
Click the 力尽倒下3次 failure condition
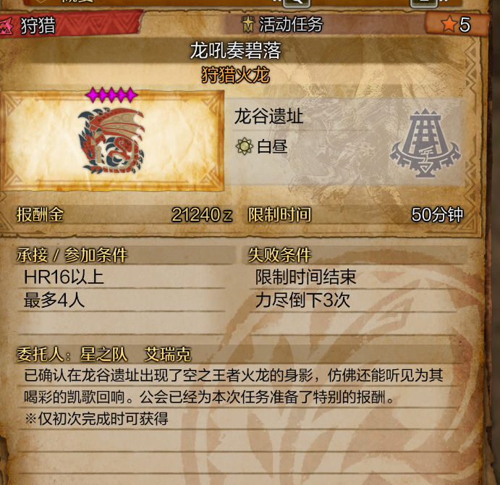point(302,300)
